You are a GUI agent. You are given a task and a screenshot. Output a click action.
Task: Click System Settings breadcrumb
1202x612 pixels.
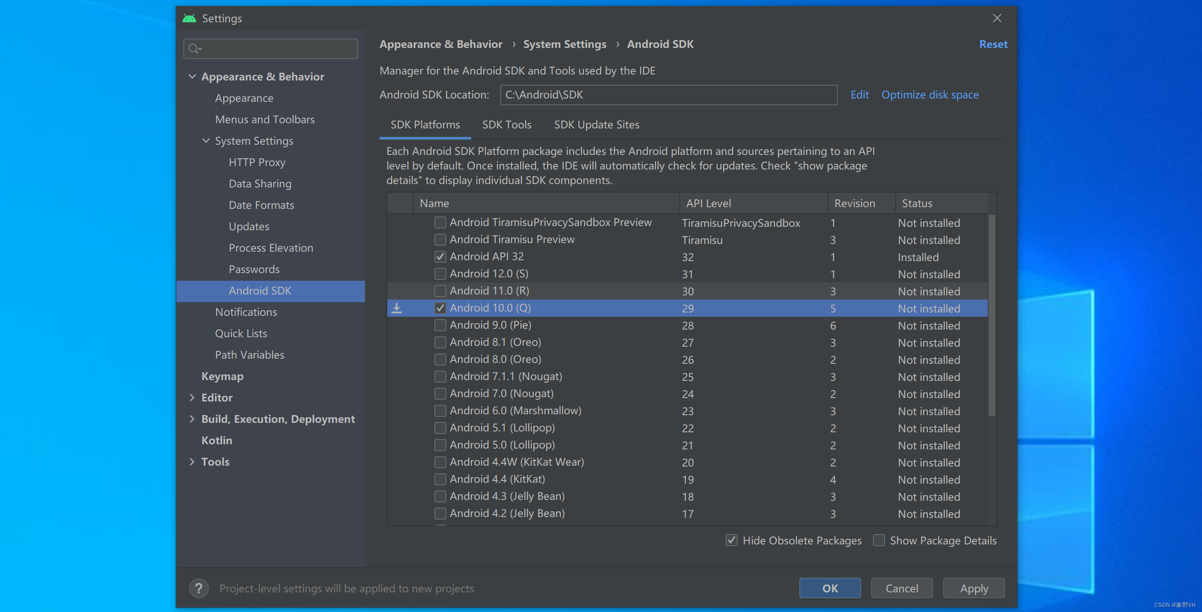click(565, 44)
